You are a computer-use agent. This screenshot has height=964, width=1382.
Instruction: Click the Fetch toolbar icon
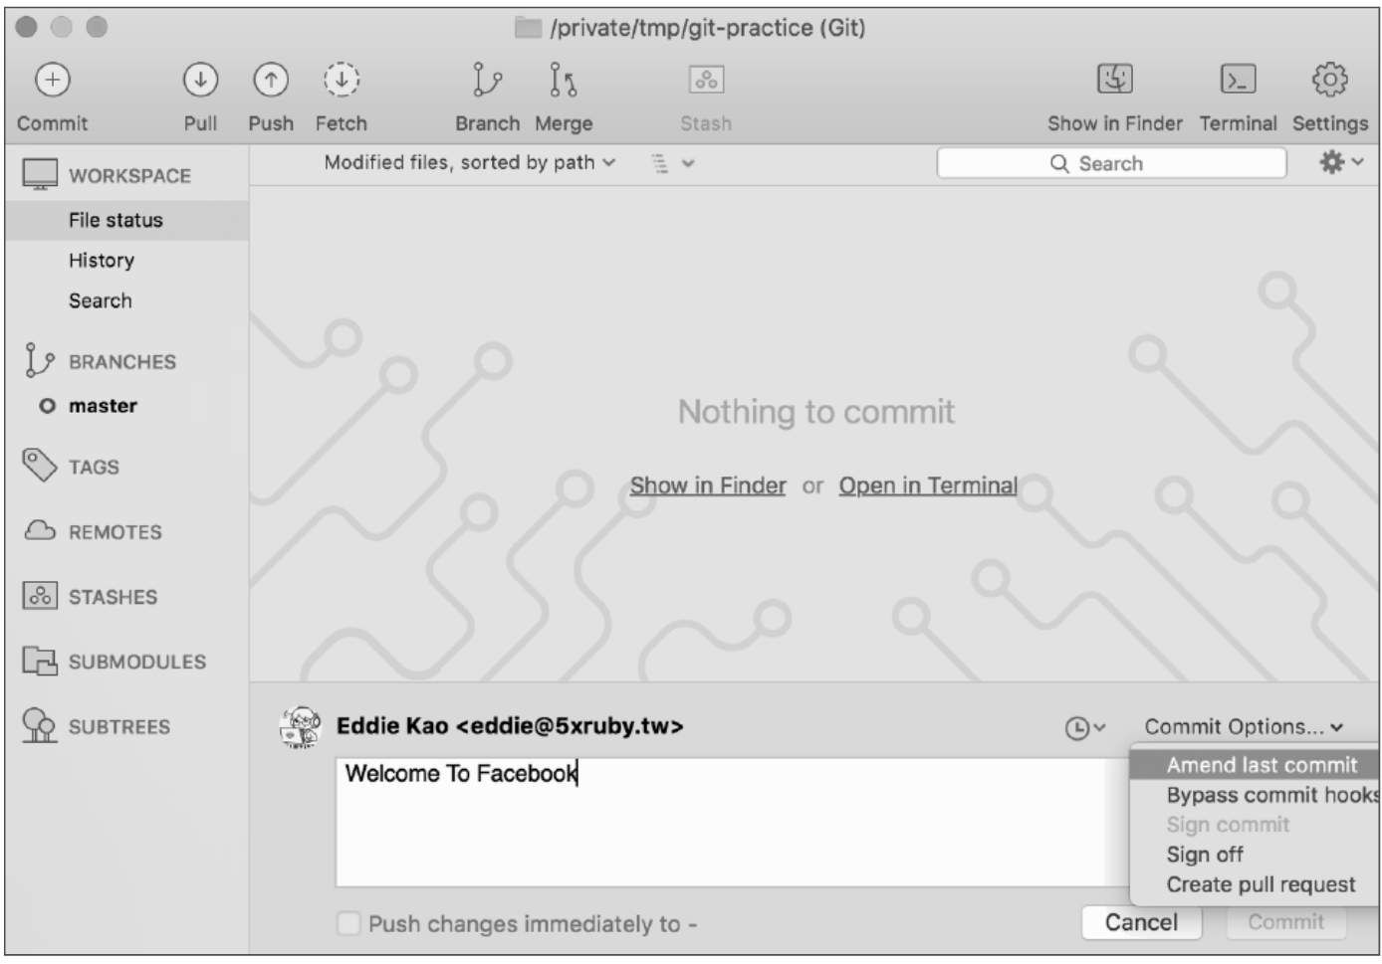(x=341, y=80)
